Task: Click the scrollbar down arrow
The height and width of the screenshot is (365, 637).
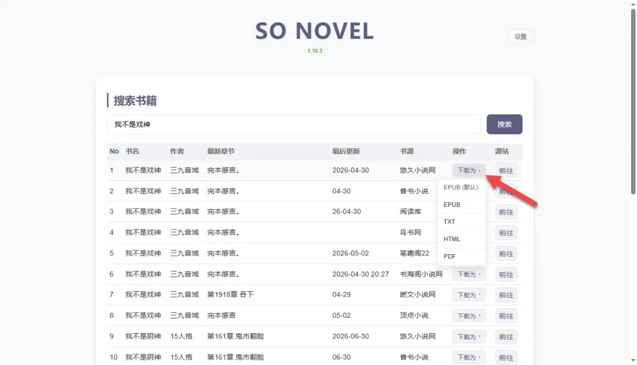Action: click(633, 360)
